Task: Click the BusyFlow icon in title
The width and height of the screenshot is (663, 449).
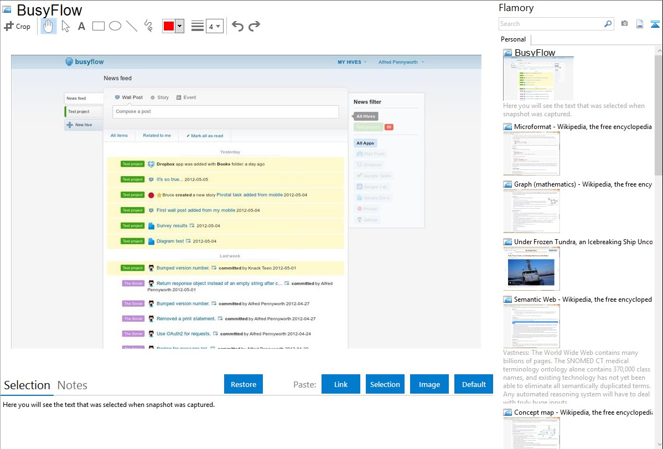Action: click(7, 10)
